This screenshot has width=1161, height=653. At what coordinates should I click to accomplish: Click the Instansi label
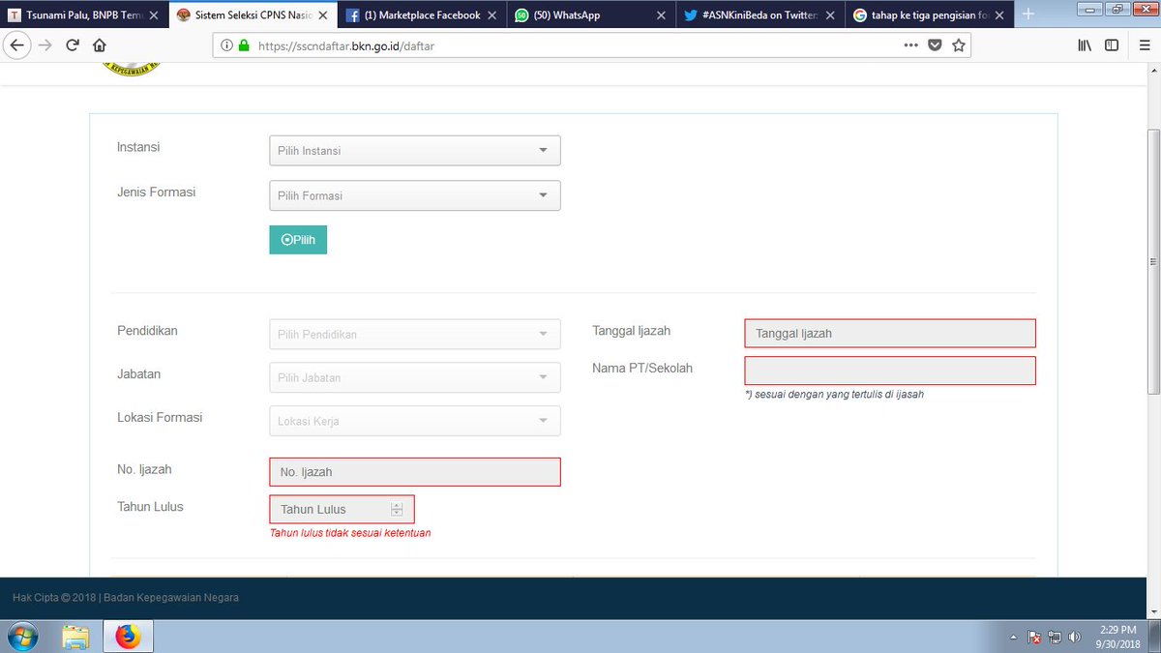pos(138,147)
